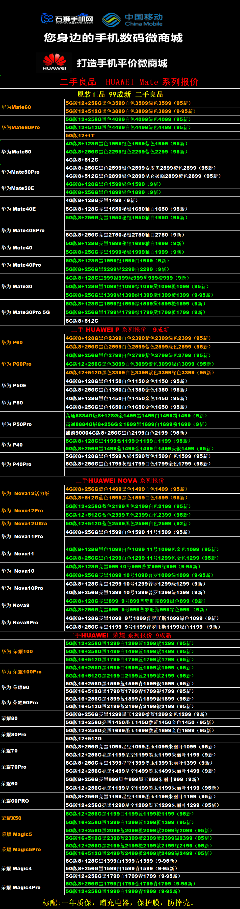Click the Magic5 12+256G row priced 2099
The height and width of the screenshot is (909, 240).
152,831
